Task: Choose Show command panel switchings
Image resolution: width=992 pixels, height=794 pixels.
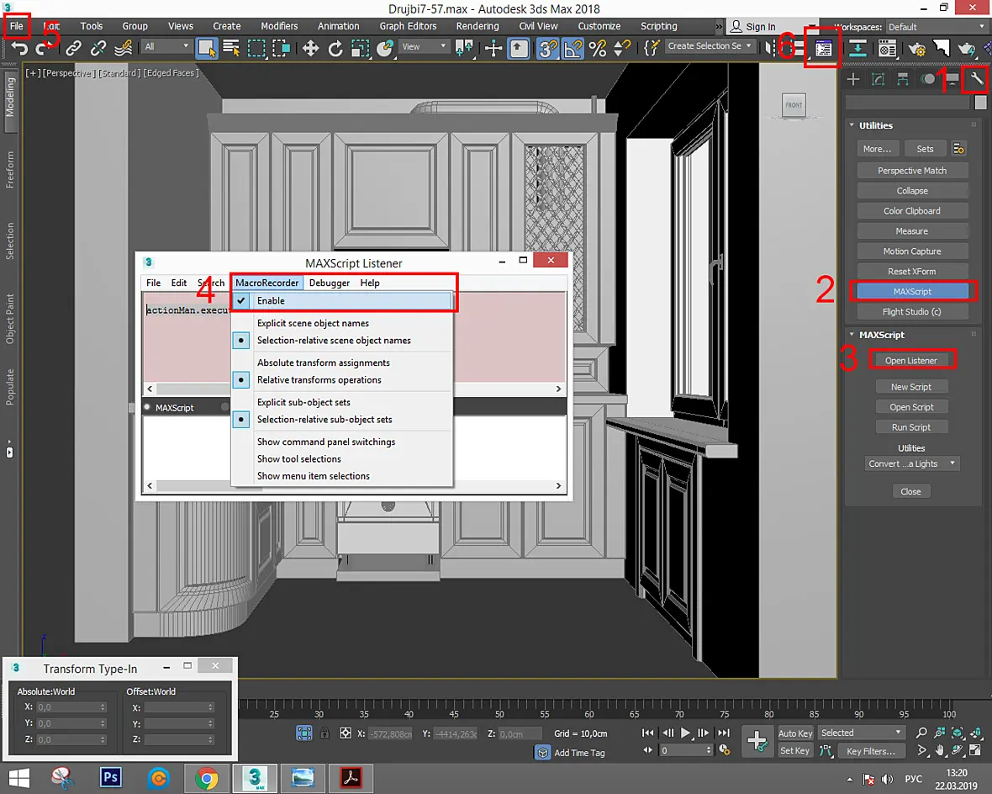Action: pyautogui.click(x=342, y=442)
